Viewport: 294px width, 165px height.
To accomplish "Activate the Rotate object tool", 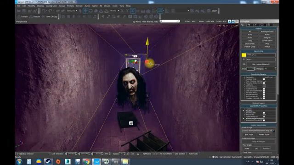I will [x=91, y=11].
